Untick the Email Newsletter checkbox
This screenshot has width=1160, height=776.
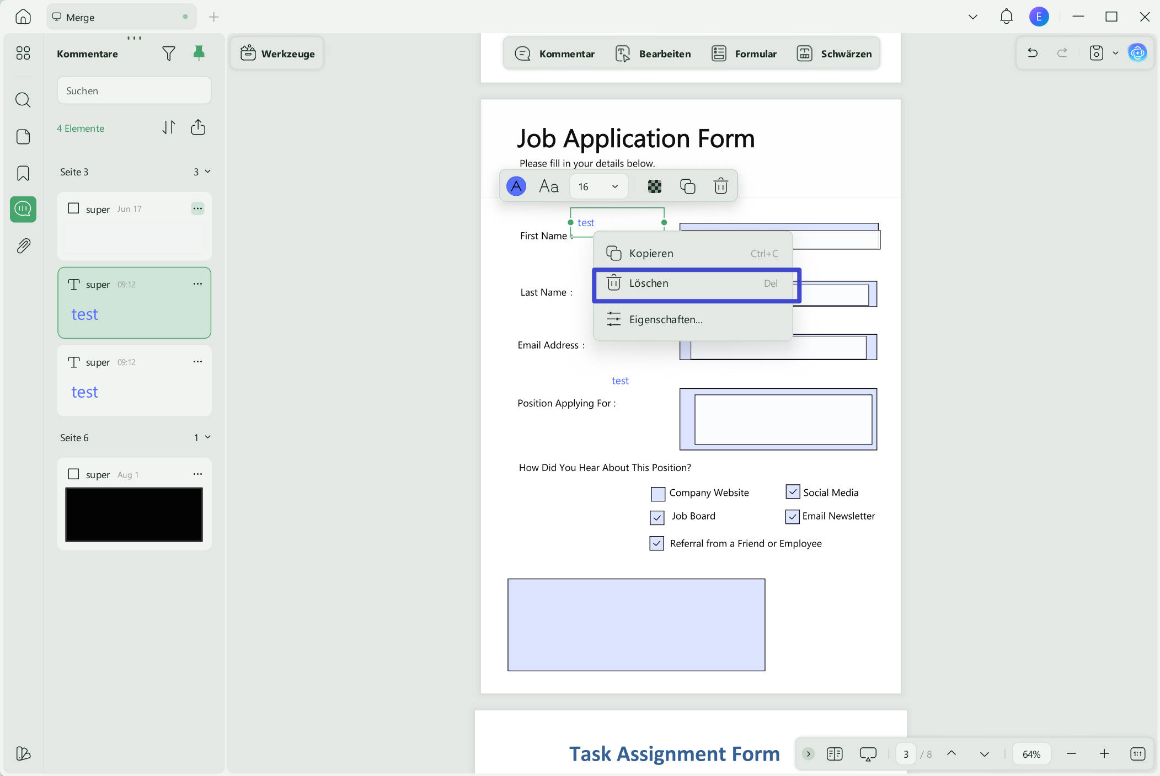(x=792, y=516)
